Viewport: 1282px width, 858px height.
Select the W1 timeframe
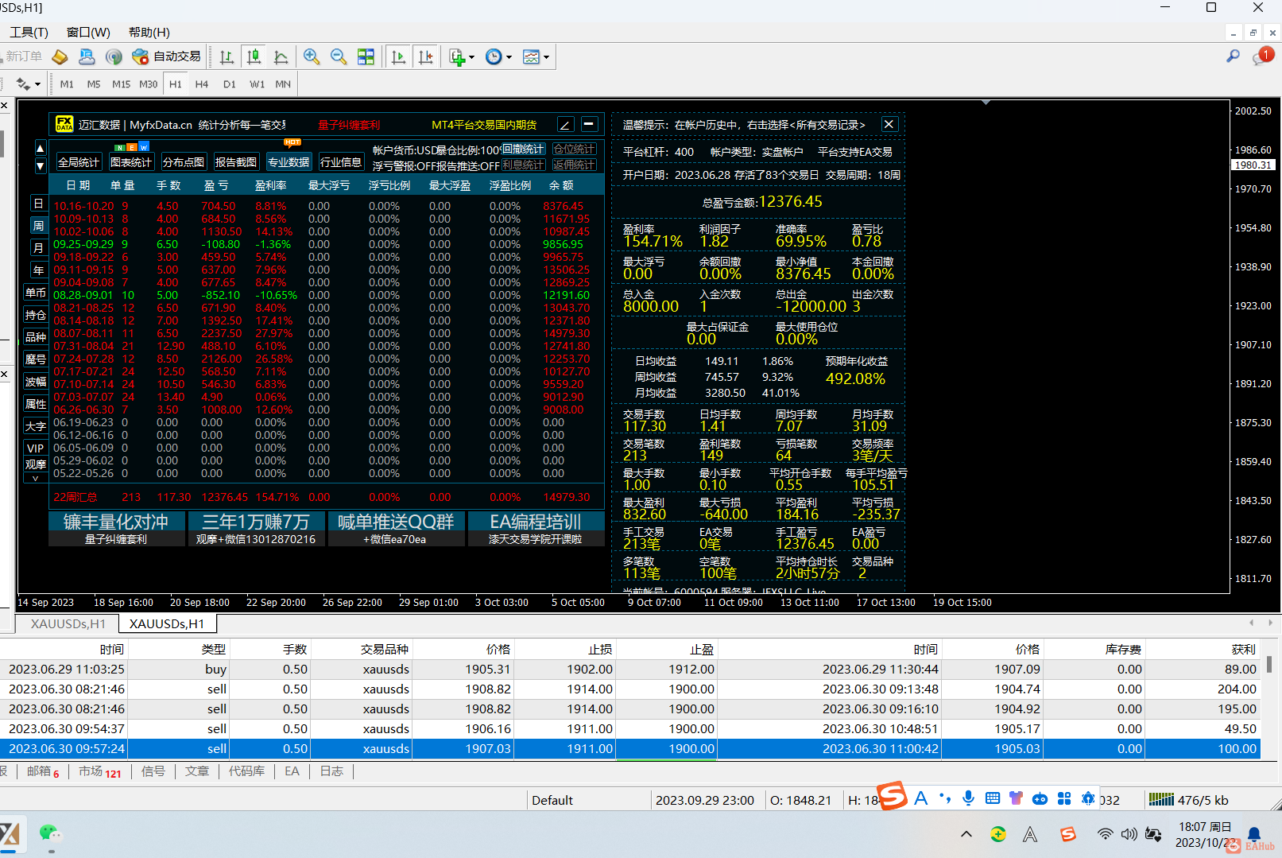[x=257, y=83]
